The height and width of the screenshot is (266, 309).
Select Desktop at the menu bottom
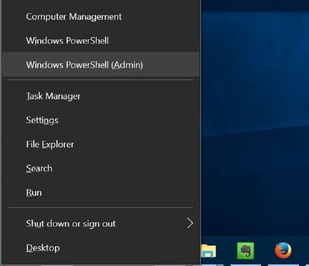(x=43, y=248)
